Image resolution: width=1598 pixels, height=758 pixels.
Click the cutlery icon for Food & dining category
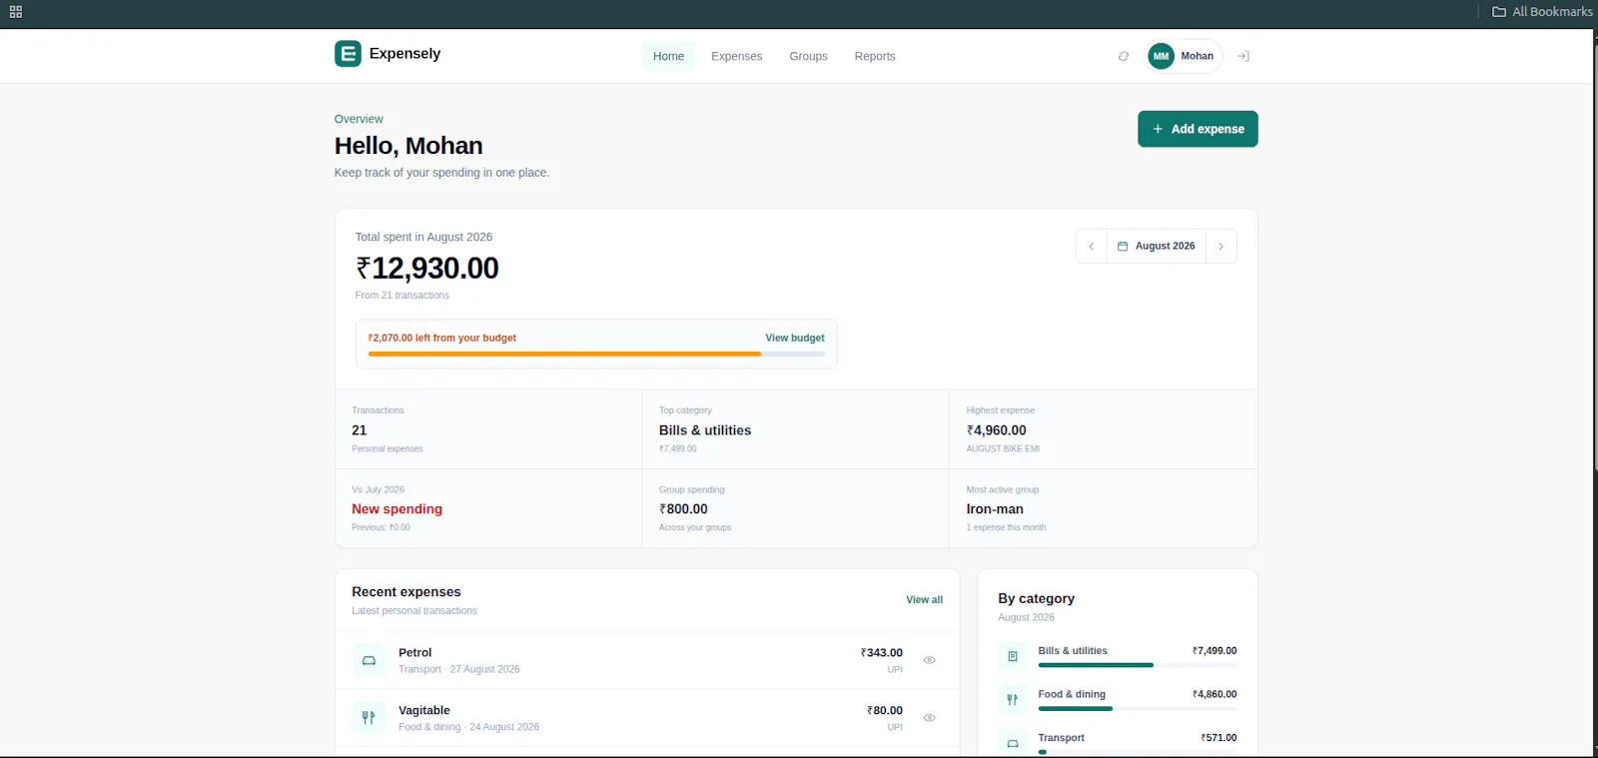coord(1012,700)
